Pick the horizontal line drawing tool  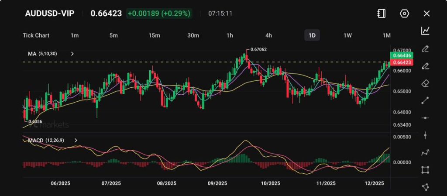click(425, 118)
